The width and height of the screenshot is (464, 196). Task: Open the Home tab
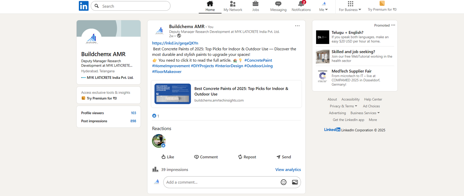pyautogui.click(x=210, y=6)
